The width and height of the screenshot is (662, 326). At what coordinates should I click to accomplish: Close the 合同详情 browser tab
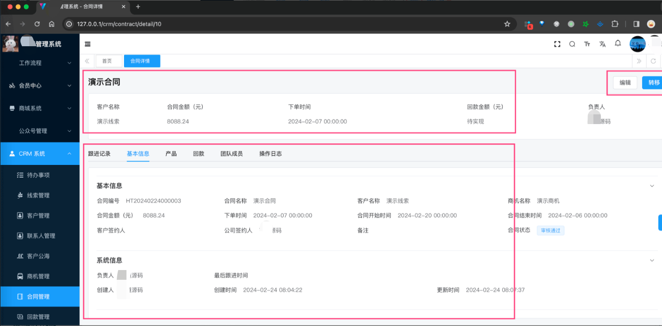[124, 7]
